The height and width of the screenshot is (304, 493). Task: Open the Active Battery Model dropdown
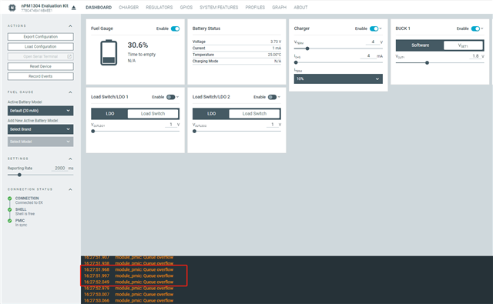pos(41,111)
